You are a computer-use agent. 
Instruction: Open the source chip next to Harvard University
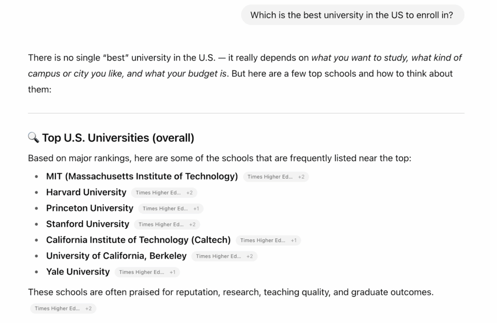tap(164, 193)
